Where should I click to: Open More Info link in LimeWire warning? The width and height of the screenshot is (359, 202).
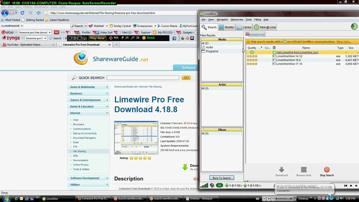(344, 42)
